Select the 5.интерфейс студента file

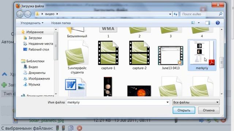(77, 57)
